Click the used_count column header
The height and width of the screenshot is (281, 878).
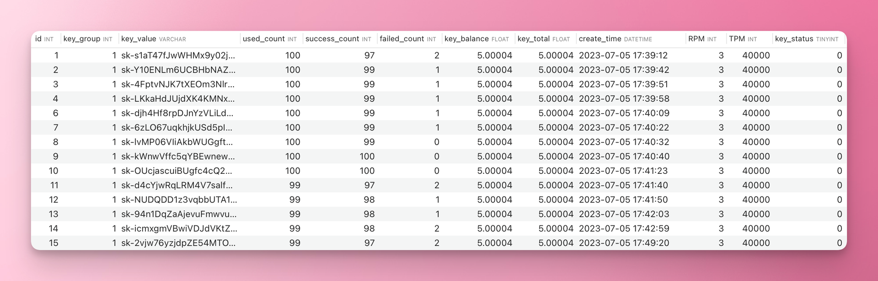point(269,39)
